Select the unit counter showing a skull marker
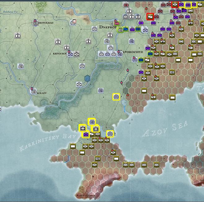 (73, 23)
